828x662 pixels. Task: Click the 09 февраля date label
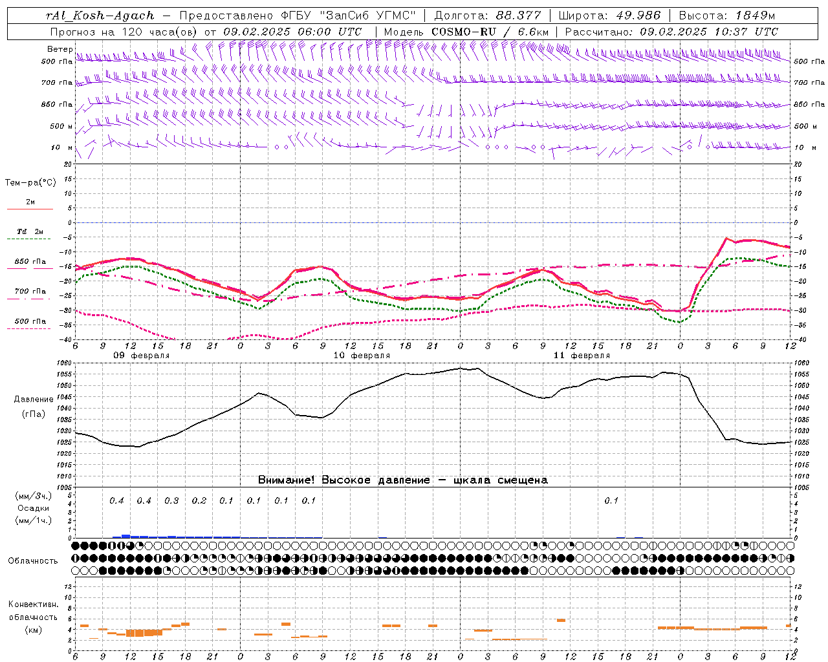[x=142, y=356]
